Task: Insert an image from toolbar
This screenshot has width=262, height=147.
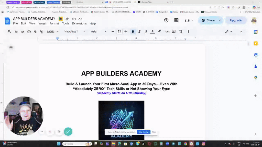Action: [x=180, y=31]
